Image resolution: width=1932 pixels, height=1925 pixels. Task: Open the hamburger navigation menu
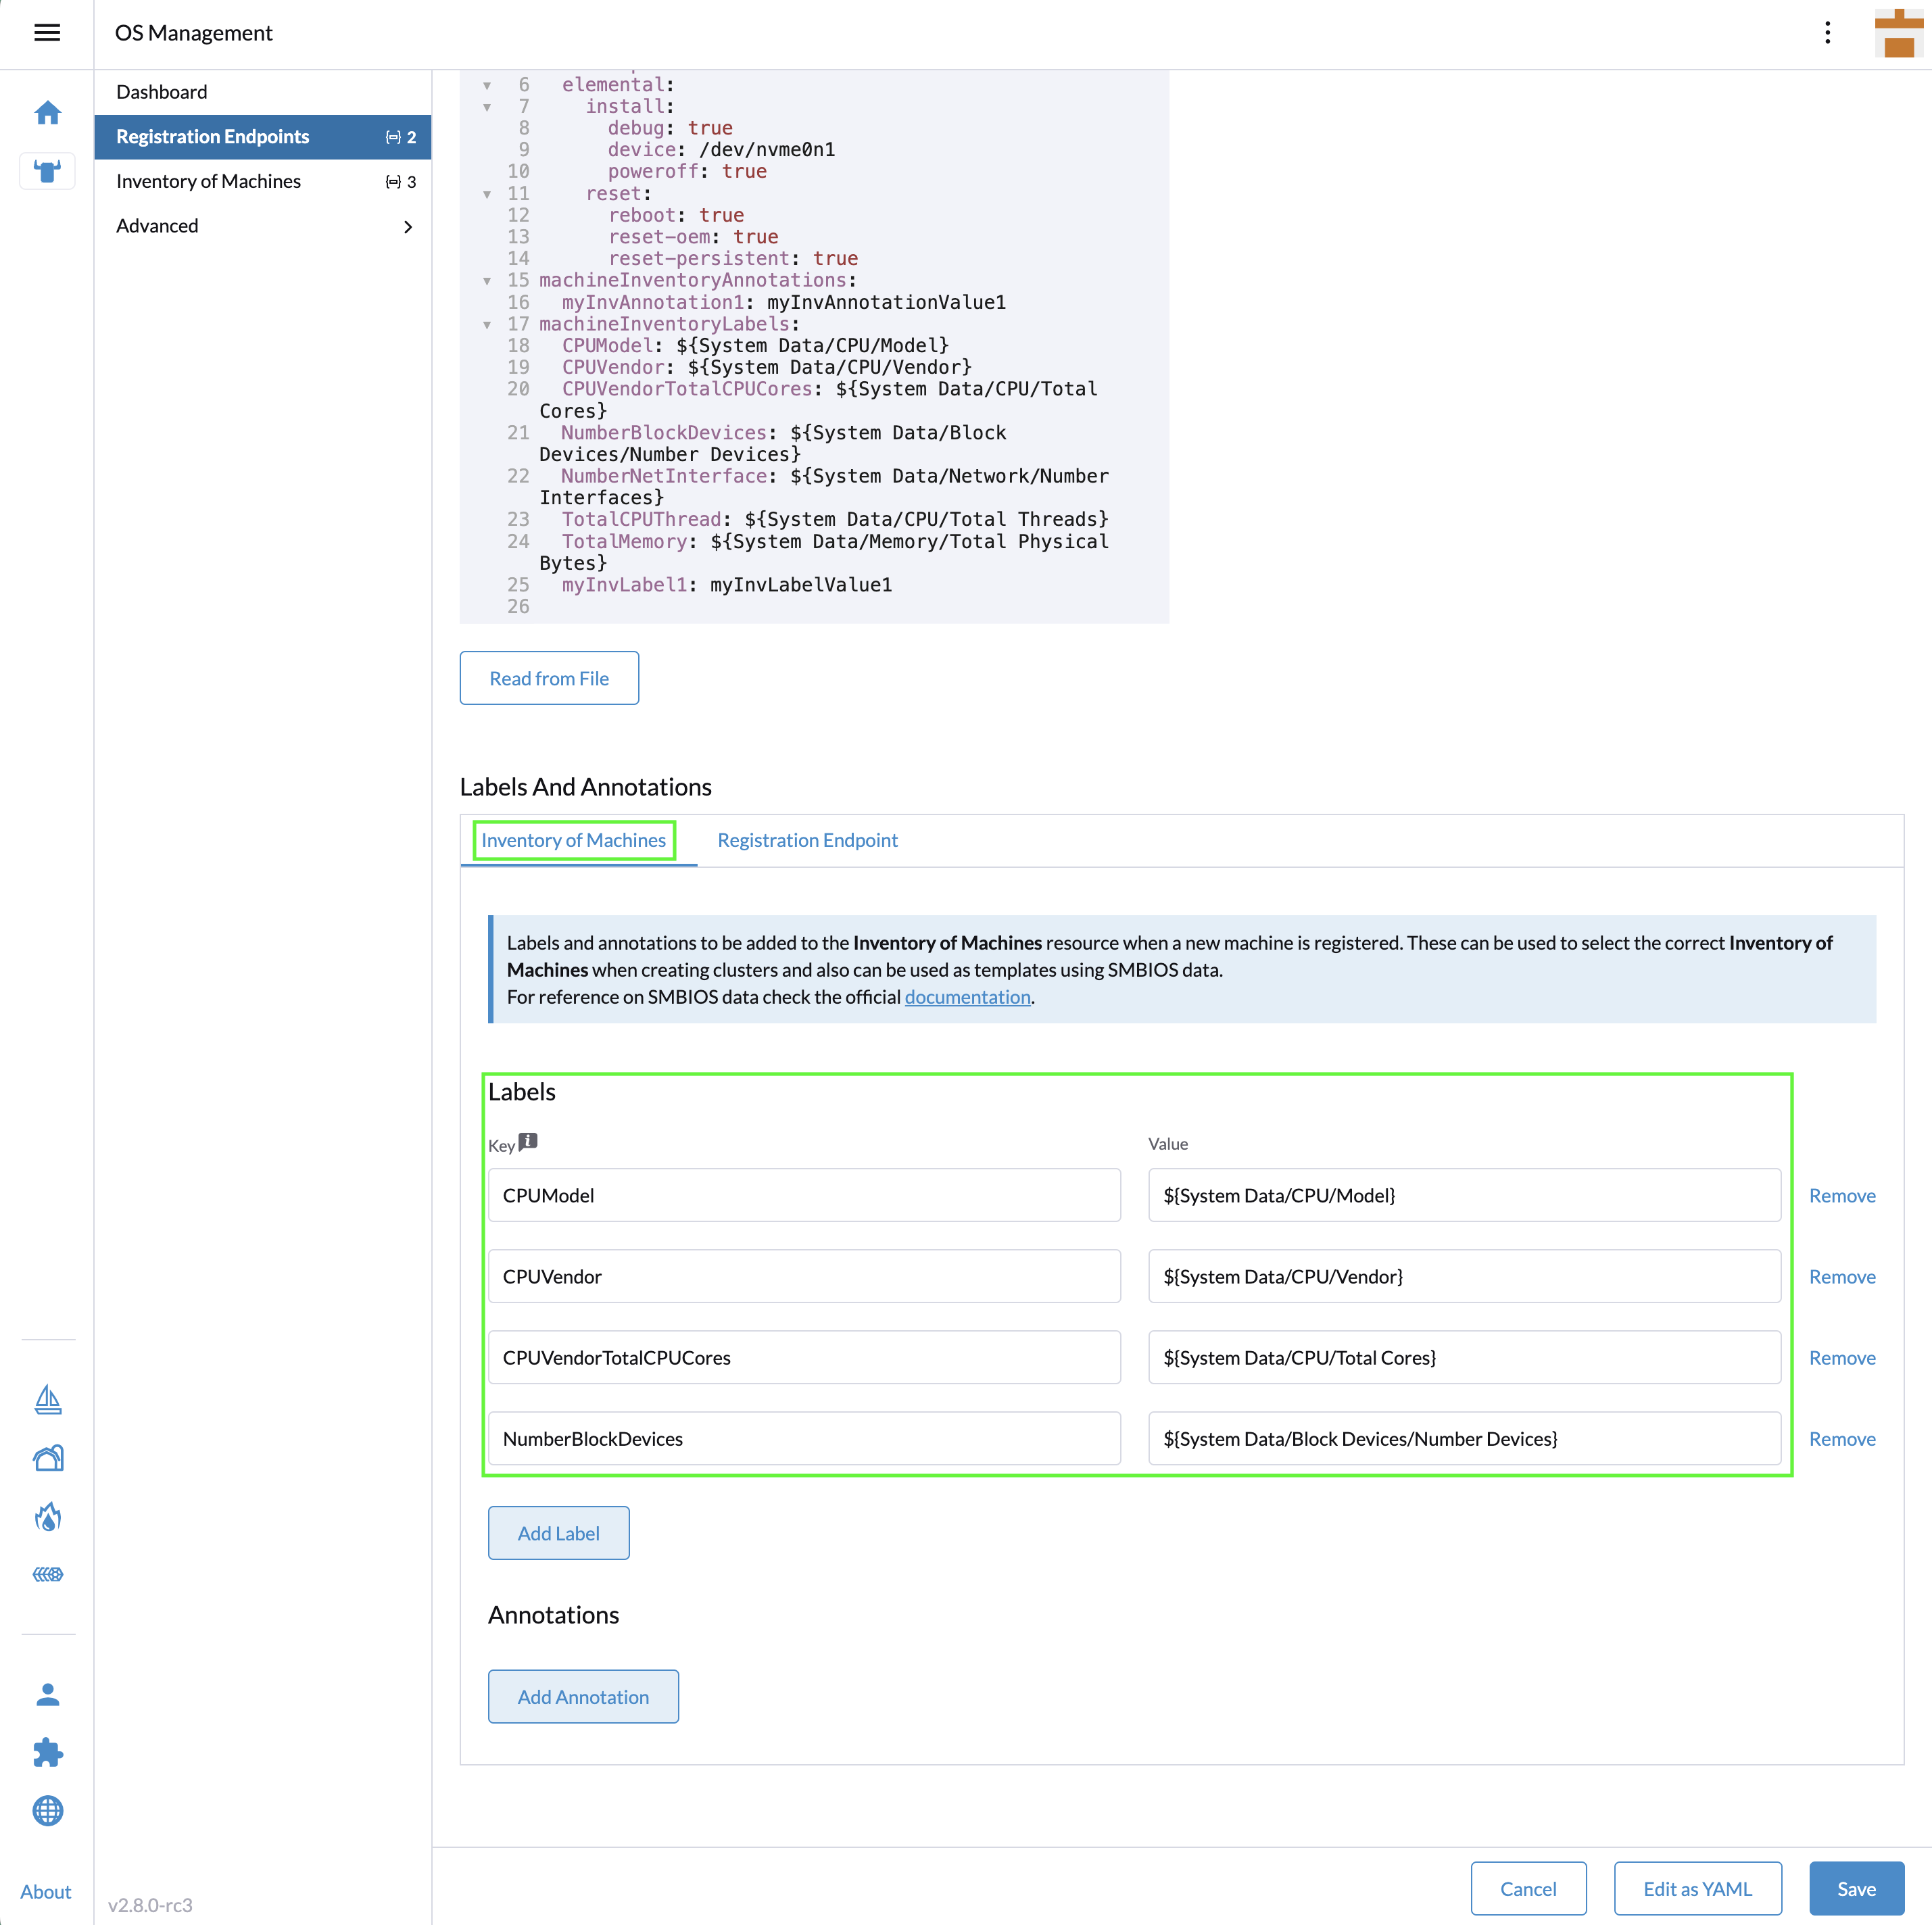pos(47,33)
